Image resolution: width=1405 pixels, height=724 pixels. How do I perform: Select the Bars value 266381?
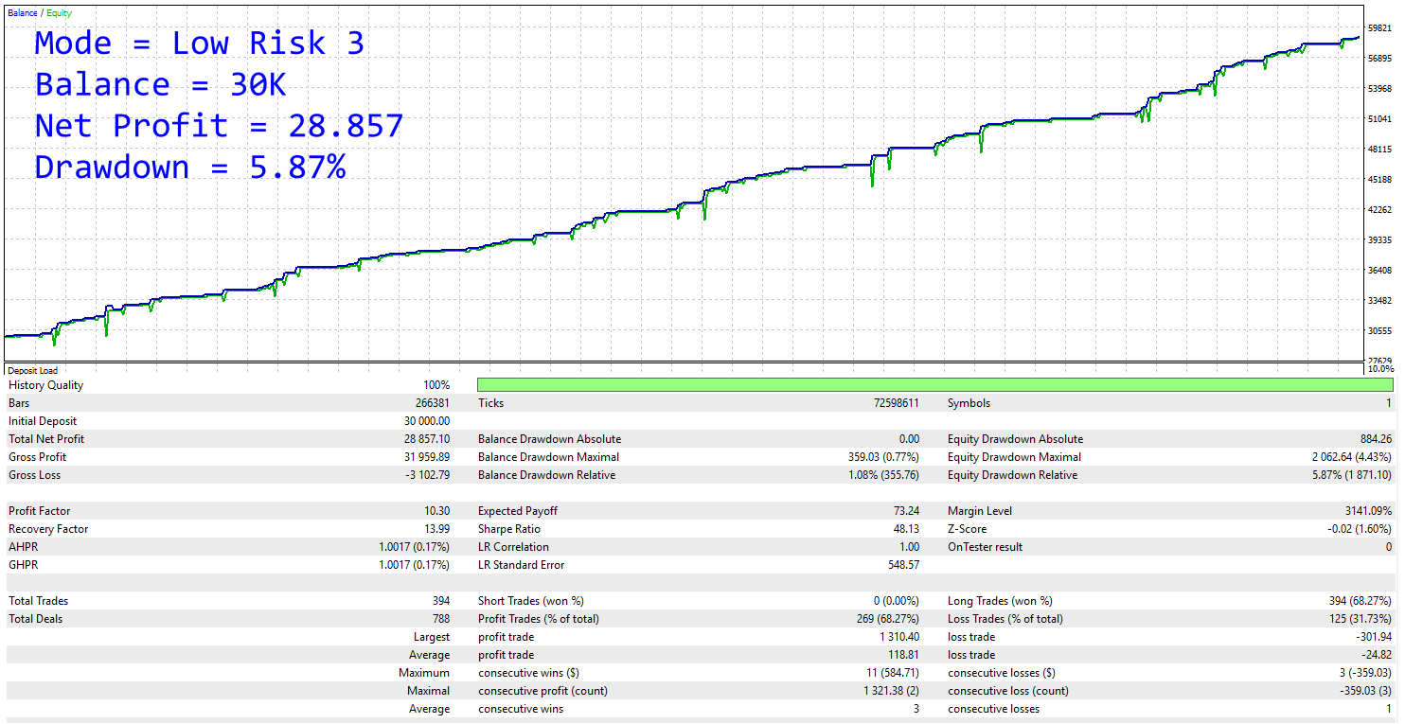tap(432, 403)
